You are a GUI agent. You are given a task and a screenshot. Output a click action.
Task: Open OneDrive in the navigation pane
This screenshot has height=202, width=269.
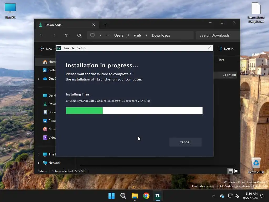click(x=49, y=78)
